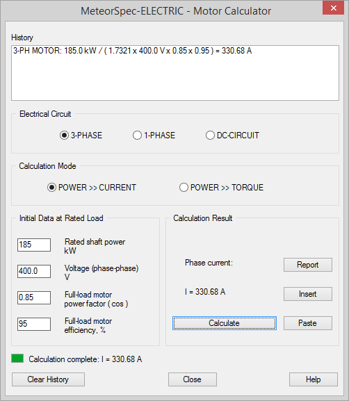Image resolution: width=349 pixels, height=401 pixels.
Task: Clear the calculation history
Action: pos(48,379)
